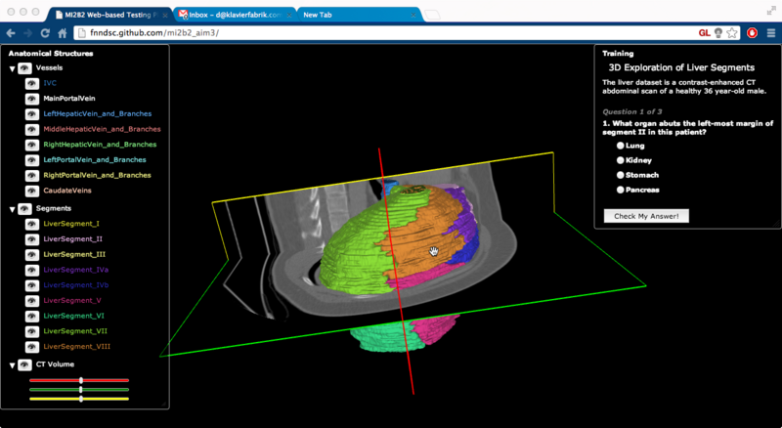The height and width of the screenshot is (428, 782).
Task: Click the bookmark star in the address bar
Action: (731, 32)
